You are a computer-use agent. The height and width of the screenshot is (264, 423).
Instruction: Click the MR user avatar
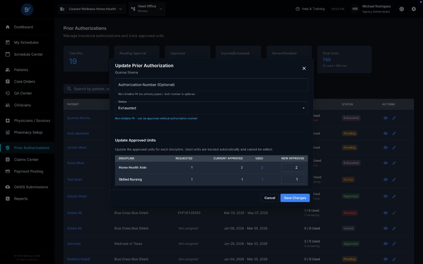pyautogui.click(x=355, y=9)
